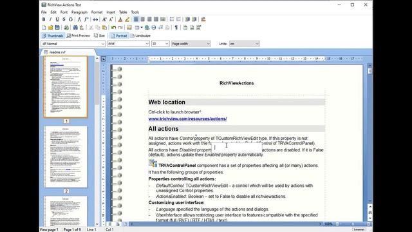This screenshot has width=412, height=232.
Task: Open the Units cm dropdown
Action: tap(257, 44)
